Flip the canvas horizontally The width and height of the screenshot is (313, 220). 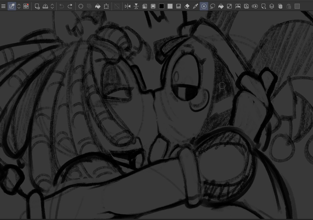[128, 6]
